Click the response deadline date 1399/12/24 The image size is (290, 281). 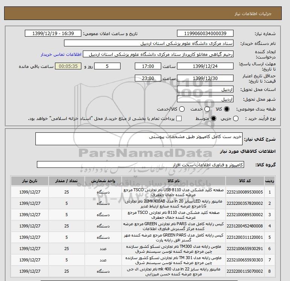click(x=205, y=66)
